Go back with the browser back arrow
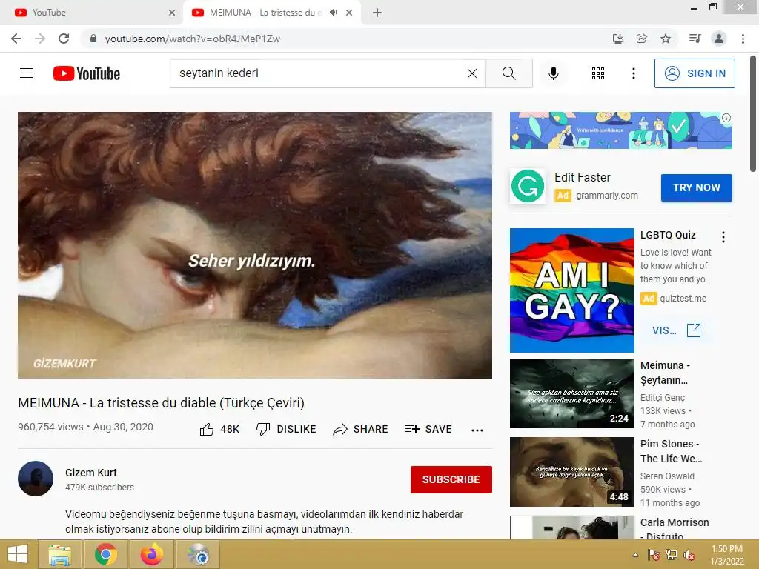 (16, 39)
